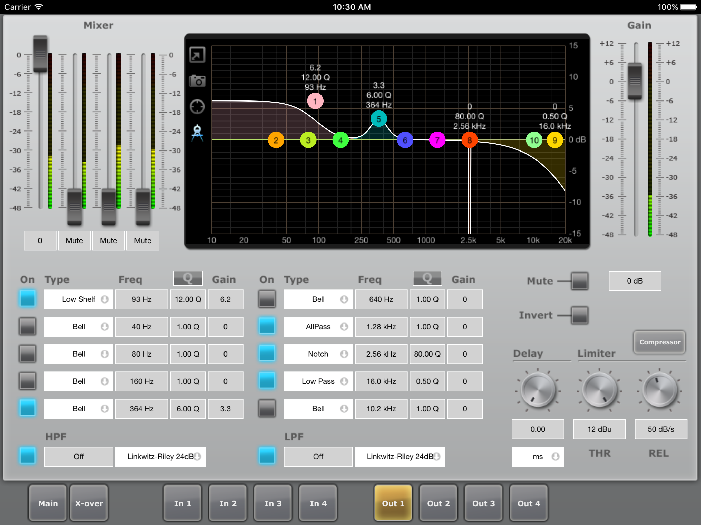Enable the 640 Hz Bell band
The width and height of the screenshot is (701, 525).
tap(267, 299)
